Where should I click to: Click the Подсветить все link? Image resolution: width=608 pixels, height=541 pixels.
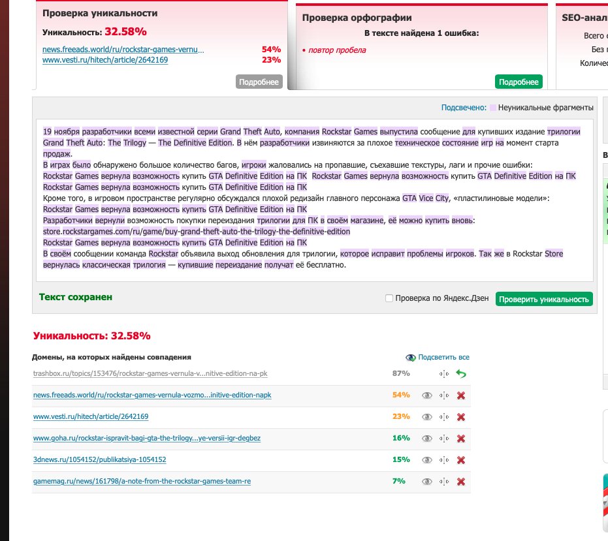[443, 358]
